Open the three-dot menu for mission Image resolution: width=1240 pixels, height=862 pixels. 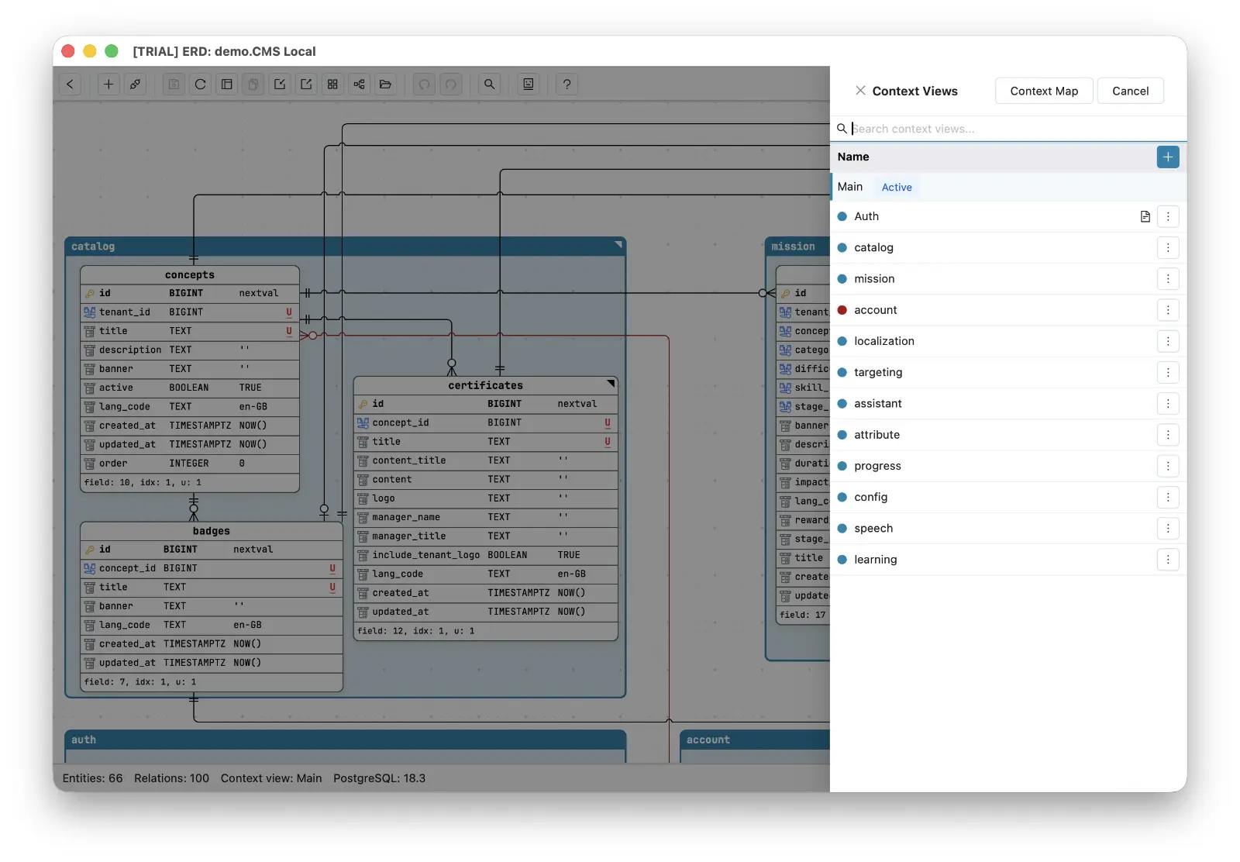coord(1168,278)
